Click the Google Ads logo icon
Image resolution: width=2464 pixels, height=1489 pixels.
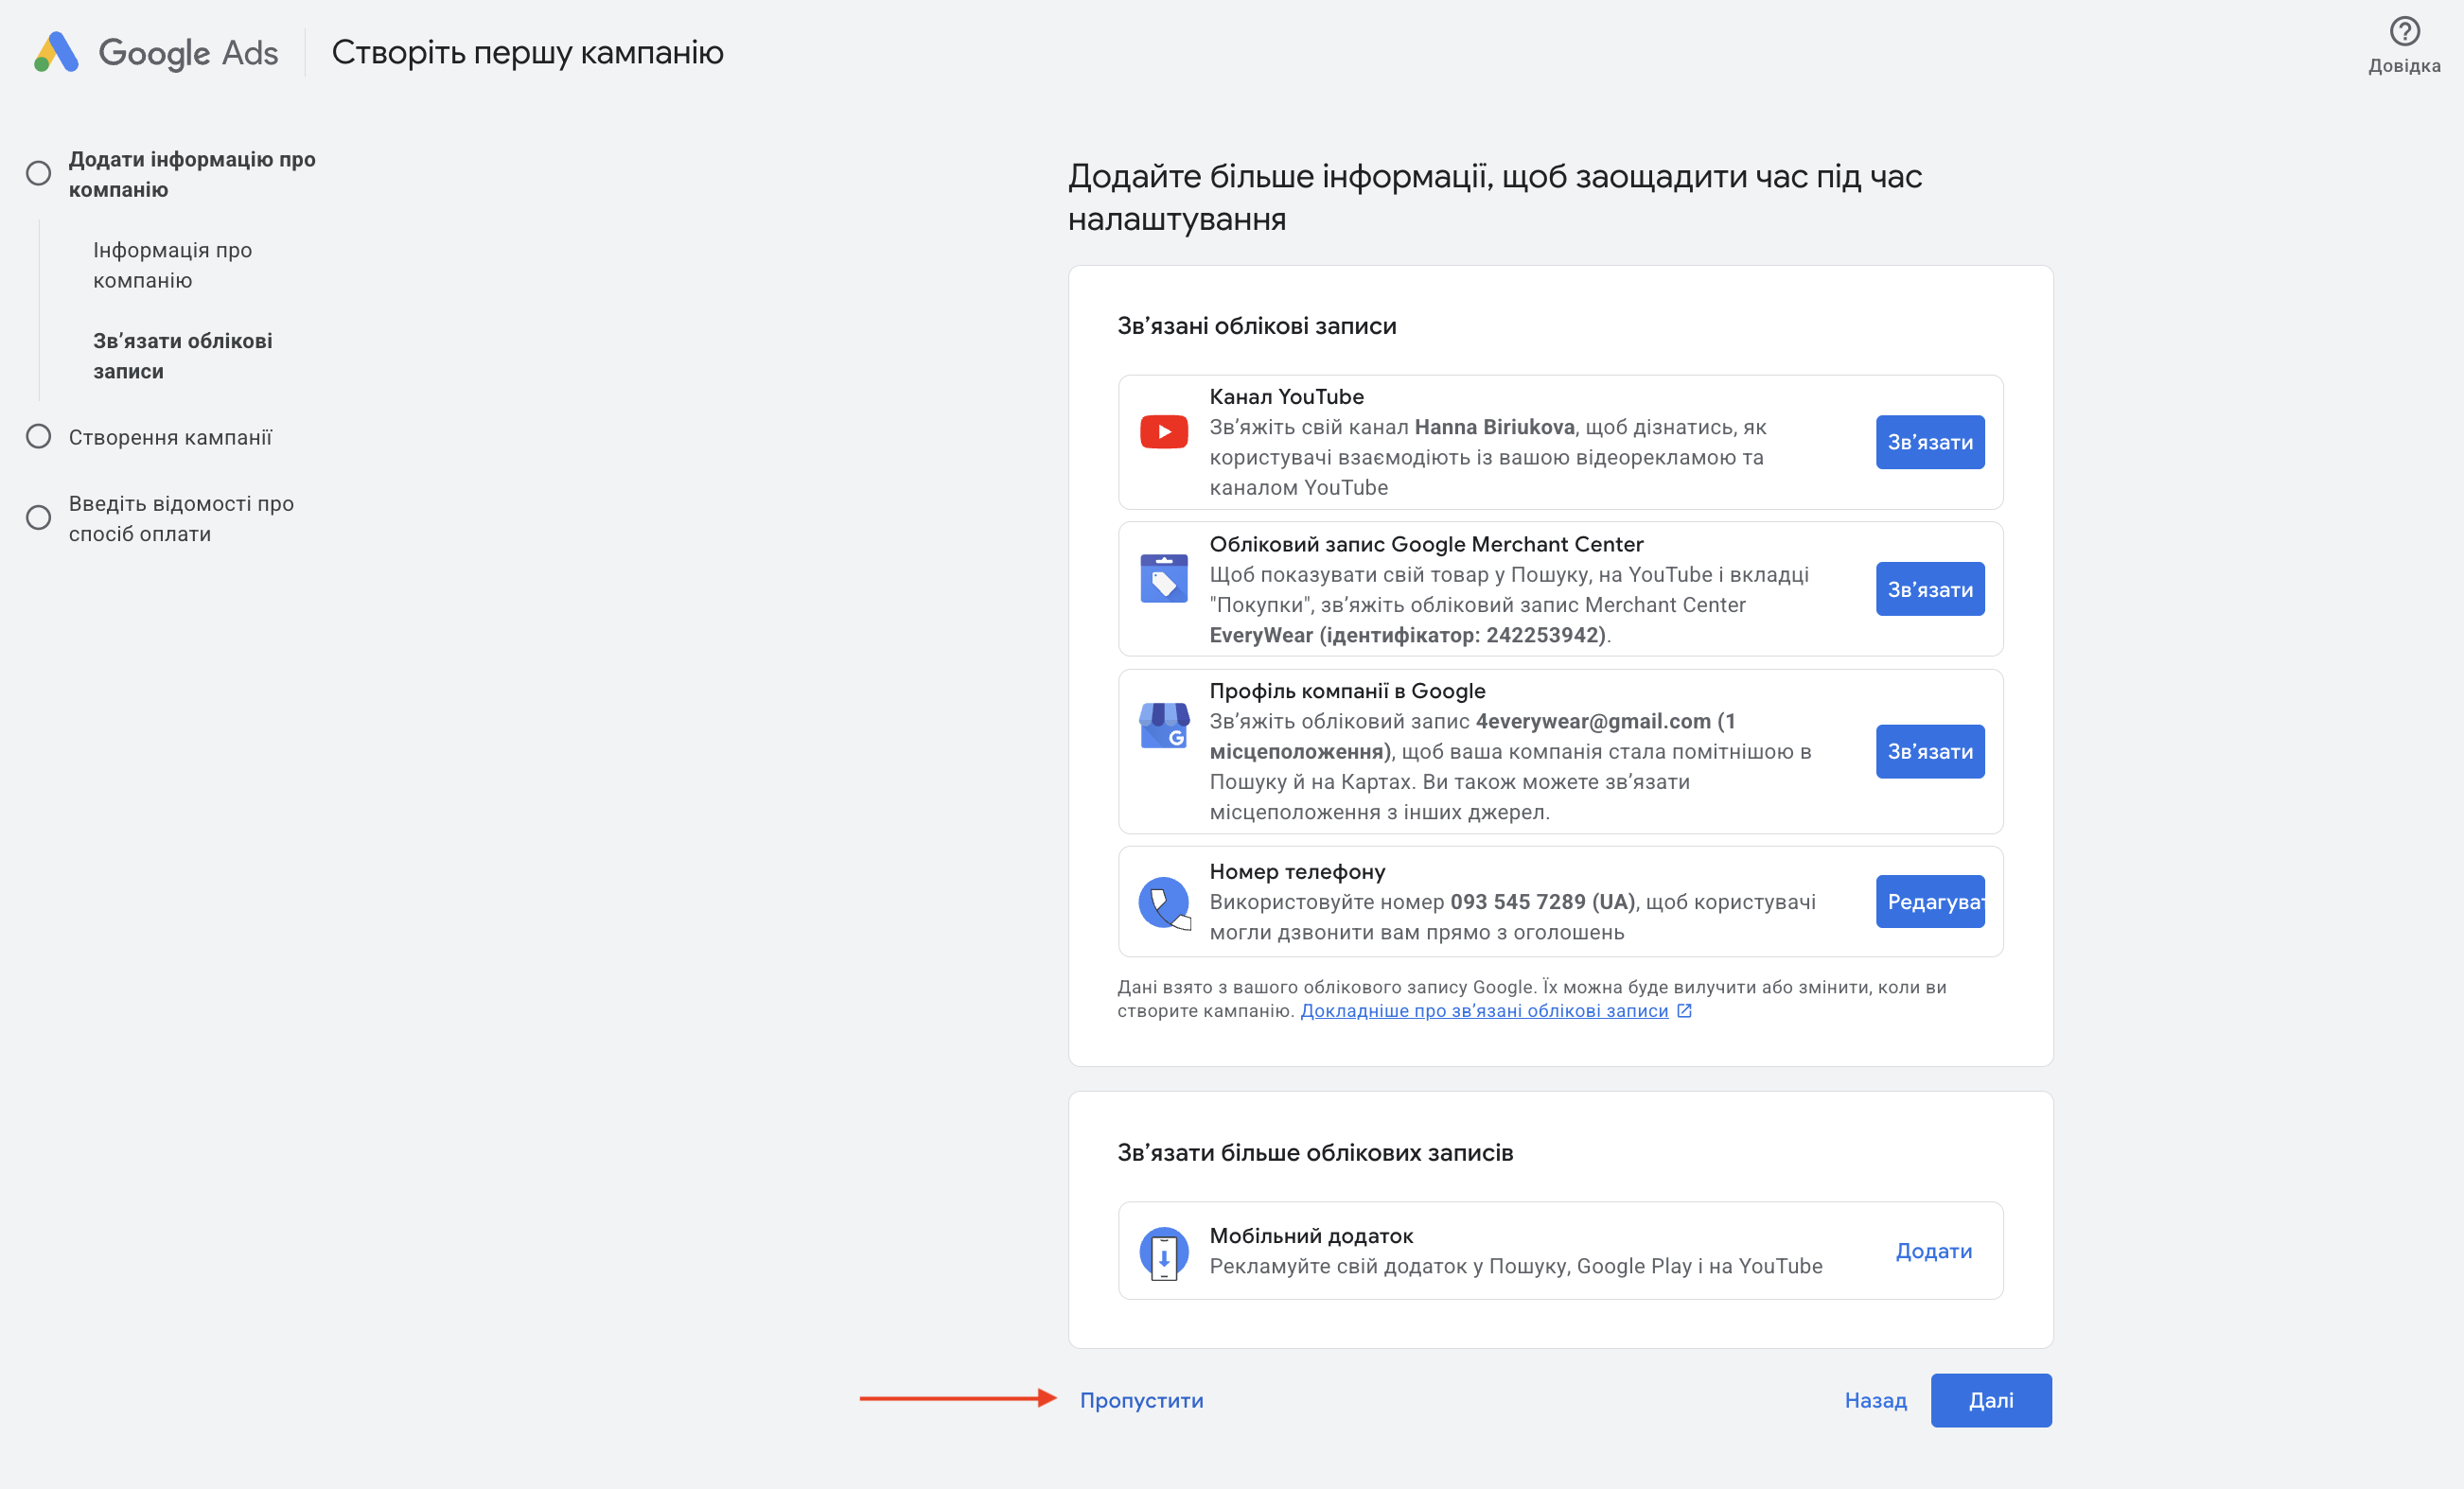(x=56, y=52)
